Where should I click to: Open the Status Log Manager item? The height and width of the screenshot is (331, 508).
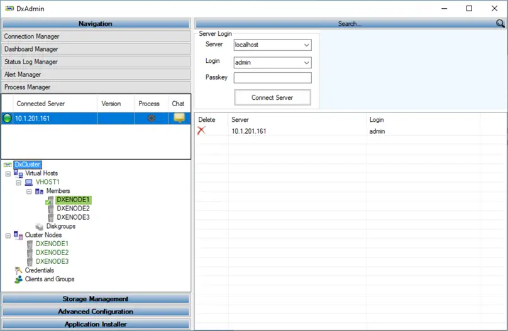click(x=96, y=62)
